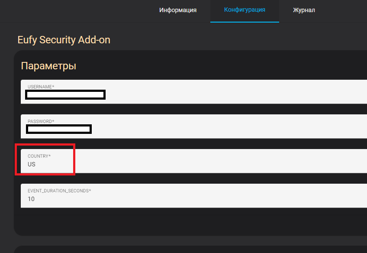Click the value 10 in duration field
367x253 pixels.
tap(31, 199)
